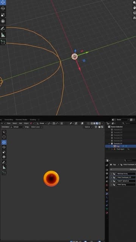Viewport: 136px width, 242px height.
Task: Open the Scene selector field
Action: coord(121,119)
